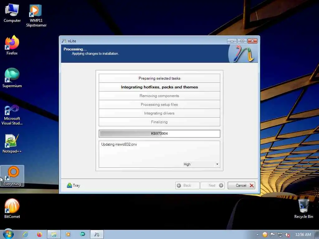This screenshot has height=239, width=319.
Task: Open Firefox desktop shortcut
Action: (12, 45)
